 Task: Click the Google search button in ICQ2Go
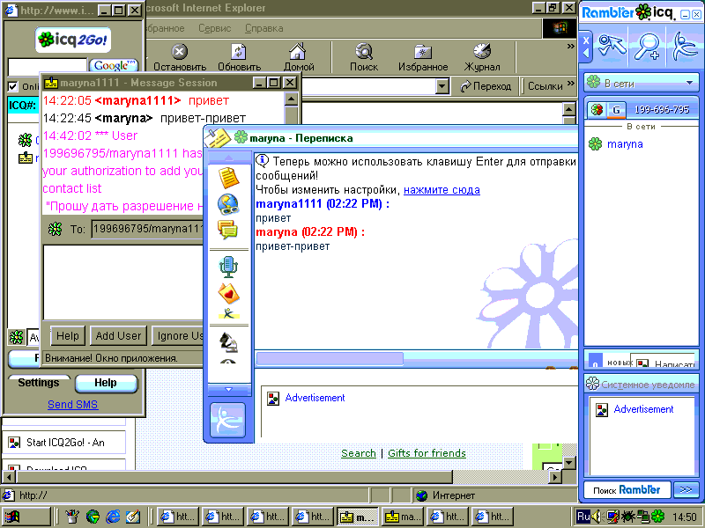pyautogui.click(x=114, y=65)
